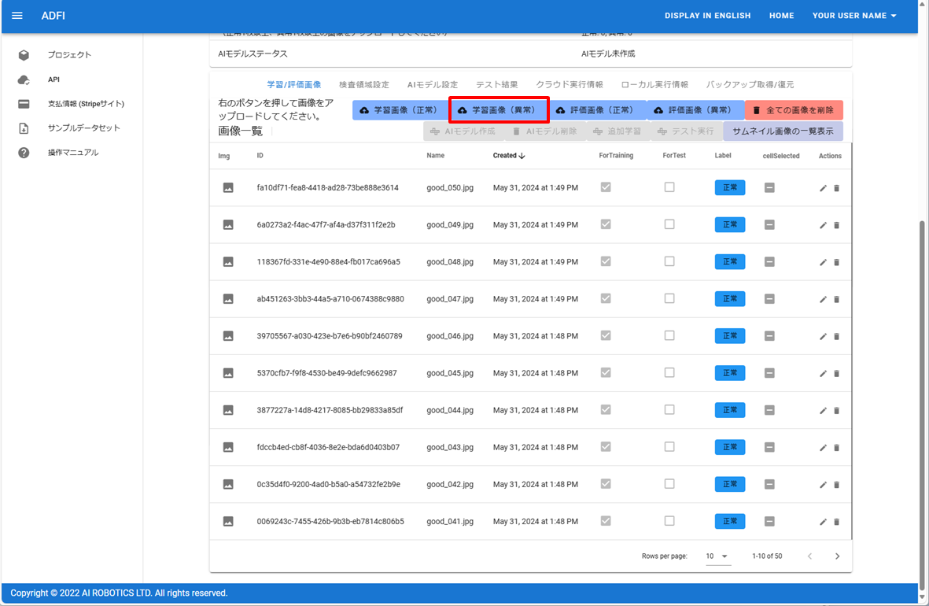The image size is (929, 606).
Task: Delete the good_050.jpg row trash icon
Action: [x=837, y=188]
